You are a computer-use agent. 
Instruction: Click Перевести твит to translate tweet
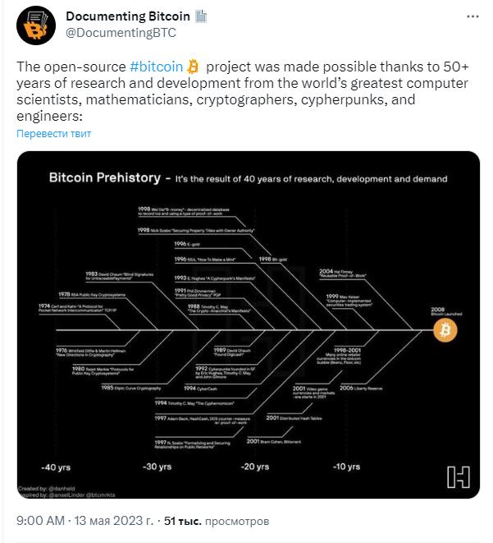click(x=53, y=134)
